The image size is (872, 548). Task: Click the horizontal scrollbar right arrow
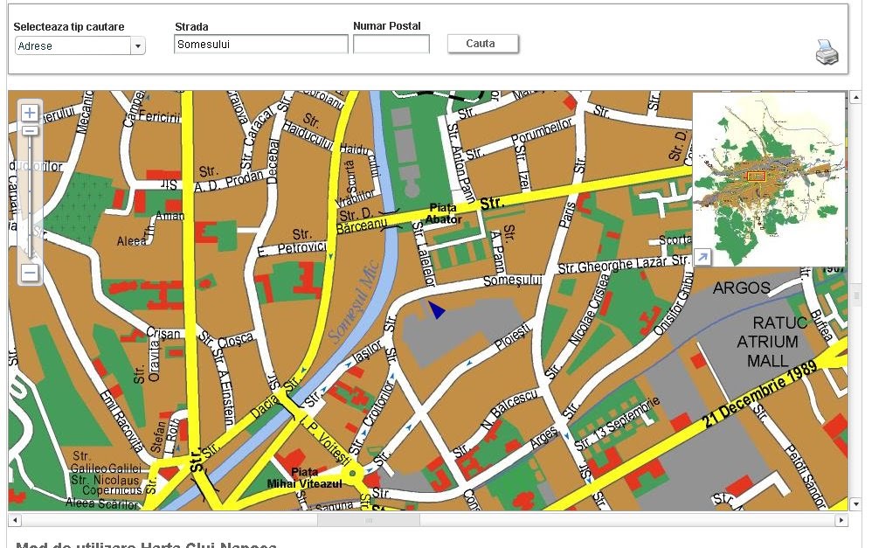[x=841, y=520]
